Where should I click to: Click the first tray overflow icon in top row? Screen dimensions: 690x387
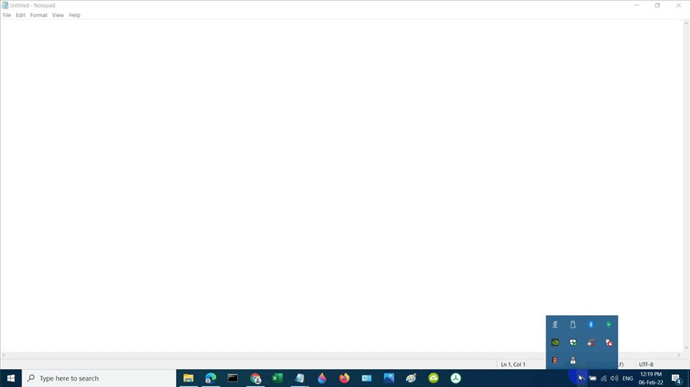pyautogui.click(x=555, y=325)
